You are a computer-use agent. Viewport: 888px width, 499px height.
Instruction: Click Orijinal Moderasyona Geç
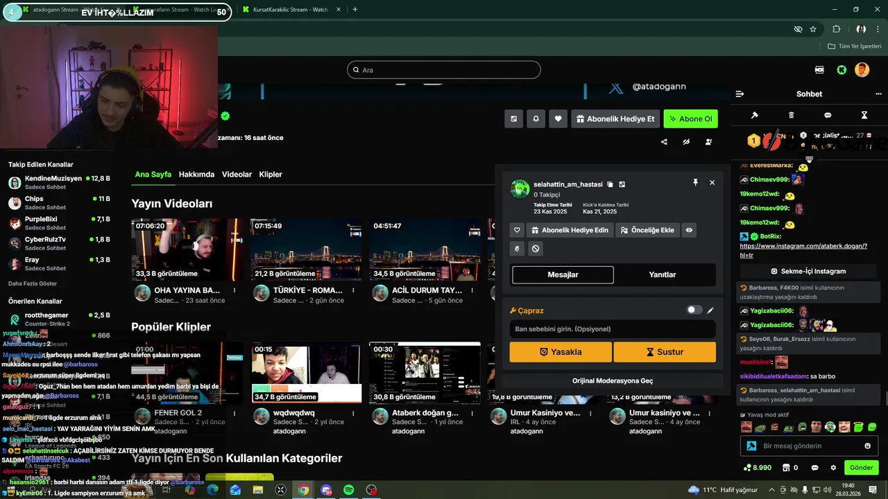[613, 380]
